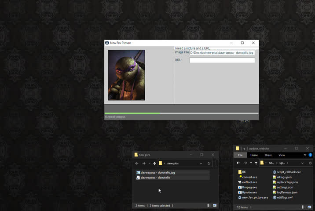Open the BK folder
The width and height of the screenshot is (315, 211).
[x=244, y=172]
